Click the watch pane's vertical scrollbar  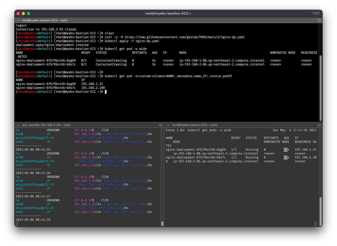321,211
